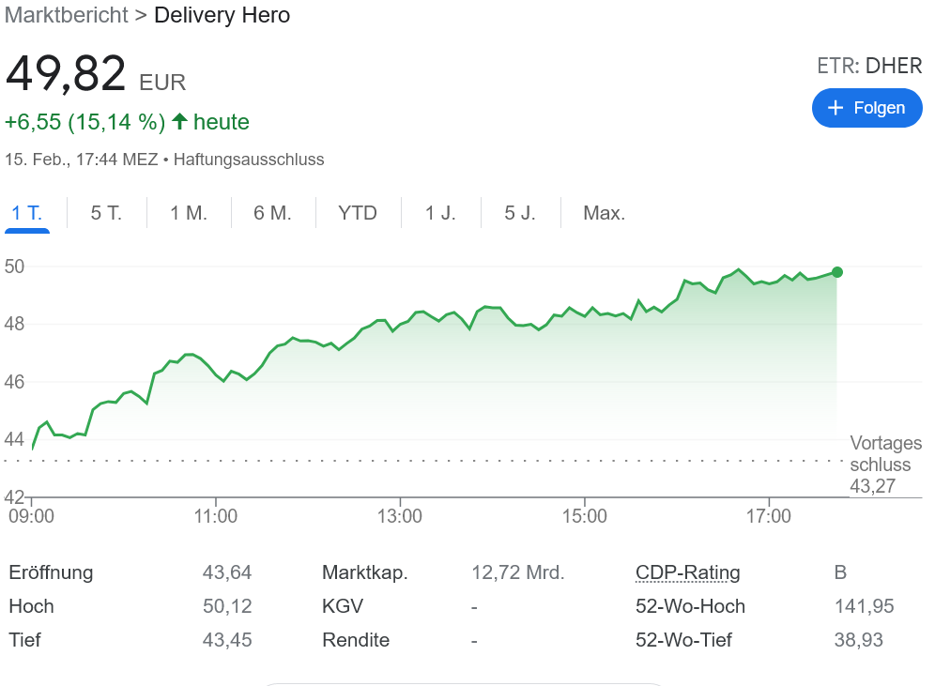
Task: Click the expander pill at the bottom
Action: point(467,683)
